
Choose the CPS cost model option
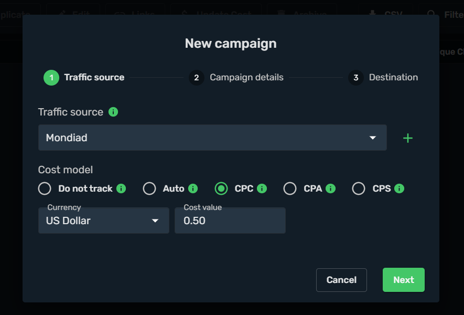[x=359, y=188]
